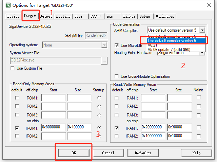The image size is (217, 162).
Task: Open the Operating system dropdown
Action: click(x=104, y=45)
